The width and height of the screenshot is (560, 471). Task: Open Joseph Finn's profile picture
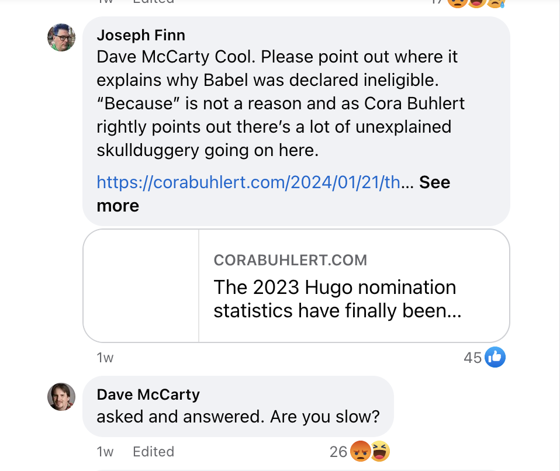pyautogui.click(x=61, y=37)
